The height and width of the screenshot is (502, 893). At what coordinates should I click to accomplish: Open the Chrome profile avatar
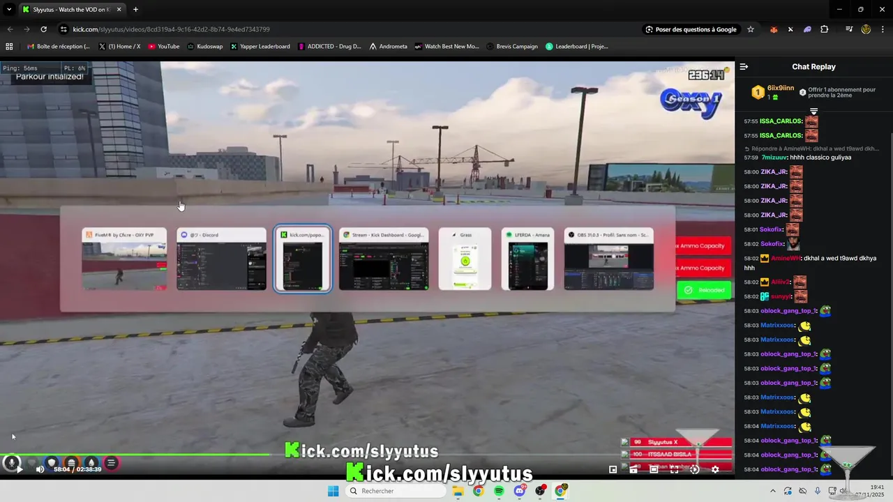click(x=866, y=29)
